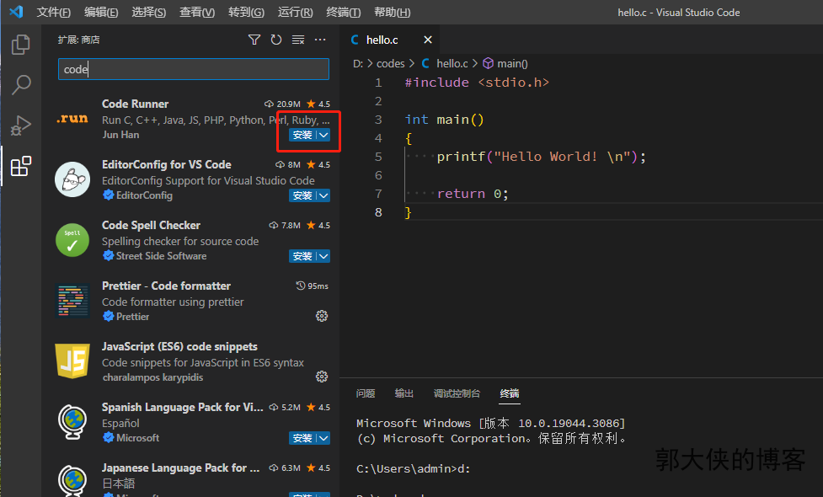This screenshot has height=497, width=823.
Task: Open Japanese Language Pack extension title
Action: click(x=180, y=468)
